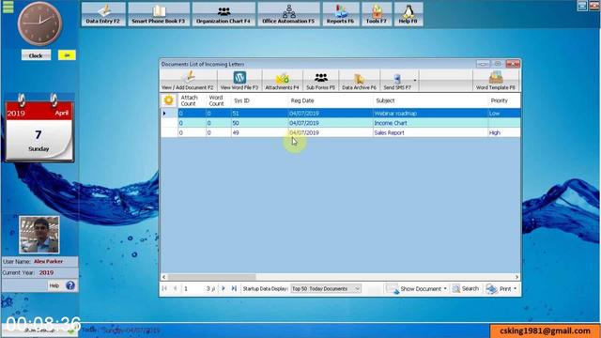Viewport: 601px width, 338px height.
Task: Click the Help label in side panel
Action: (x=54, y=285)
